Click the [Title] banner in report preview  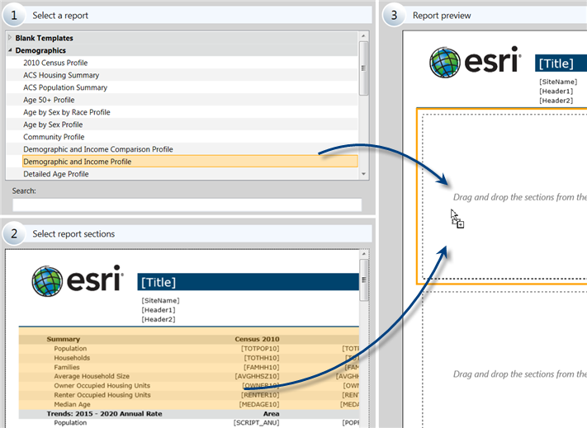[561, 63]
